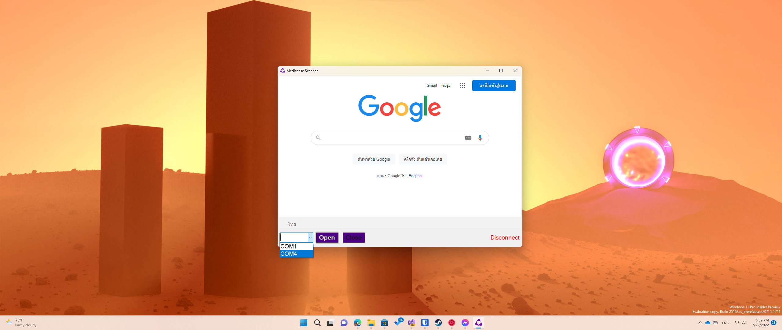Open the Gmail link
The height and width of the screenshot is (330, 782).
[432, 86]
